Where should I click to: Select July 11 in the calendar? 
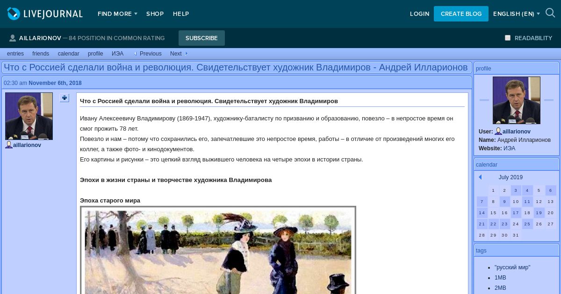point(527,202)
